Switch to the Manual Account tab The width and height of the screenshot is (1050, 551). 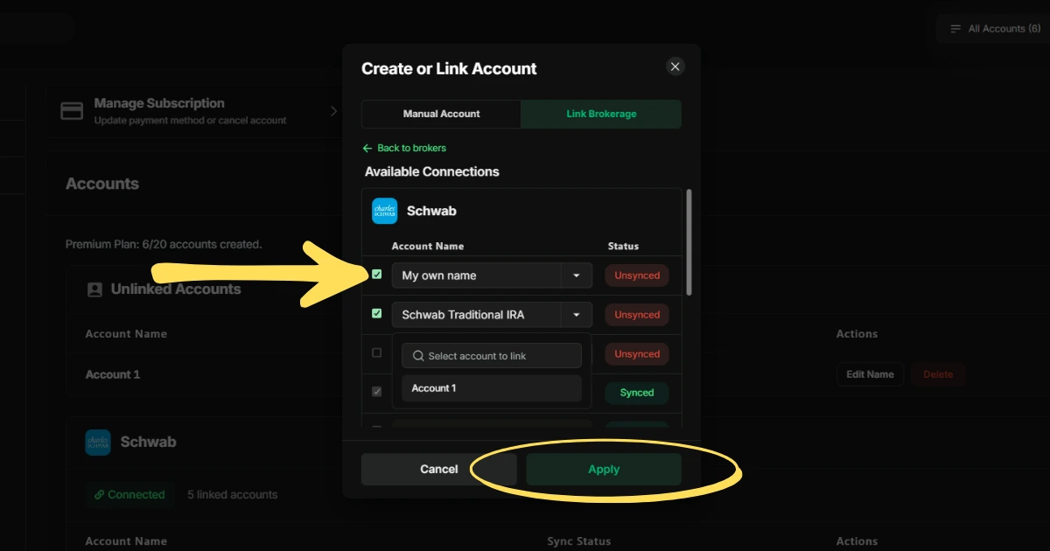(440, 114)
